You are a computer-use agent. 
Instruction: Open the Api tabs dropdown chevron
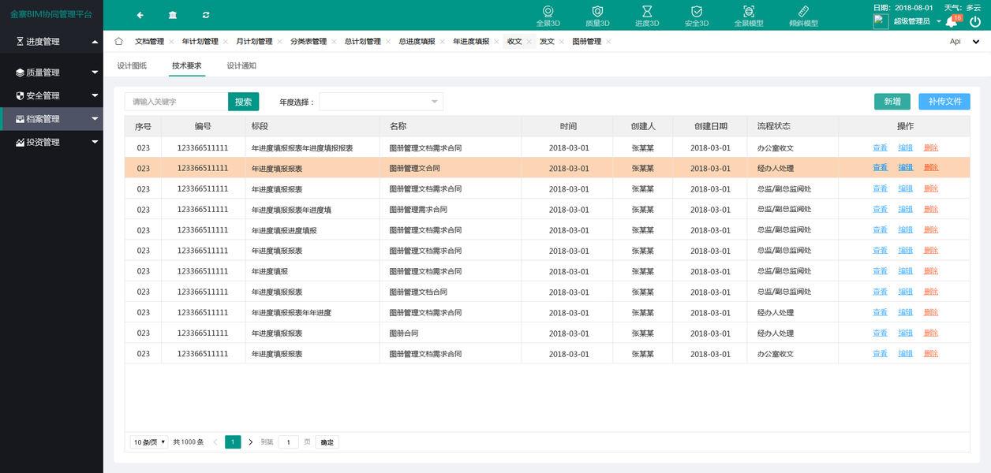(x=976, y=42)
